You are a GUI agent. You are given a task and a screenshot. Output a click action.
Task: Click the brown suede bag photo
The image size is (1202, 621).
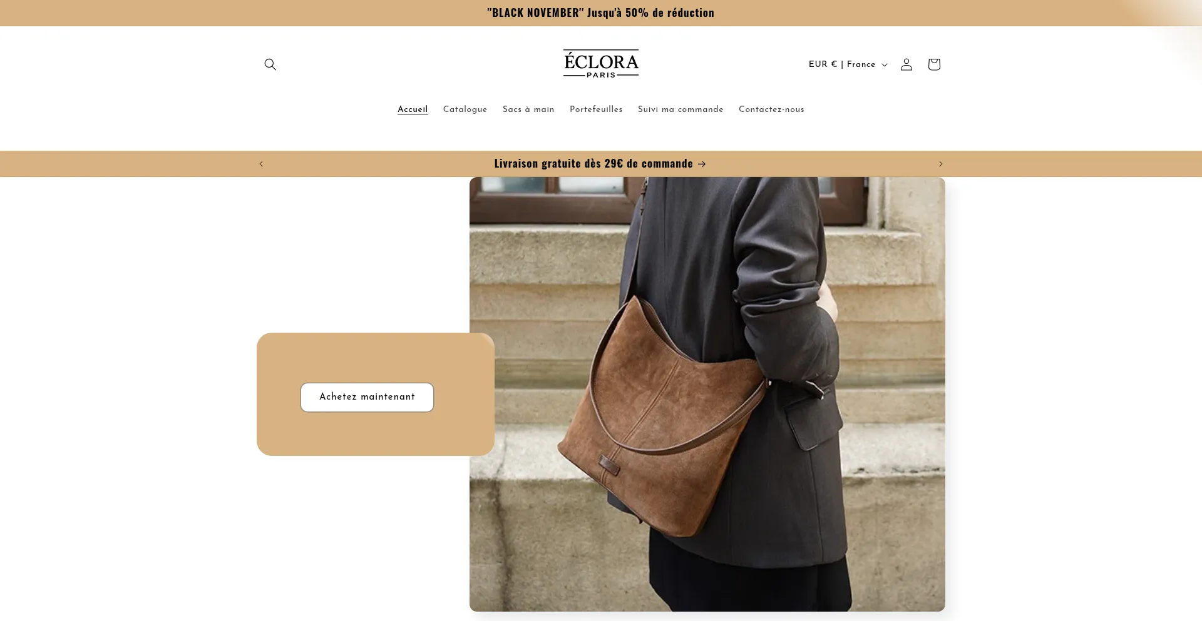[707, 394]
